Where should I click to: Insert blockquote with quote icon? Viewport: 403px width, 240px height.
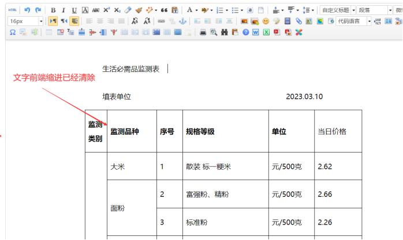(x=165, y=10)
